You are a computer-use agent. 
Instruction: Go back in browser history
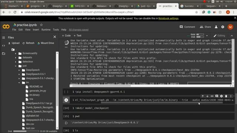[x=4, y=12]
